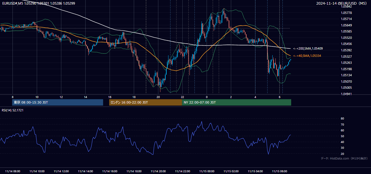Click the 11/15 02:00 time axis label
Screen dimensions: 371x174
[231, 171]
